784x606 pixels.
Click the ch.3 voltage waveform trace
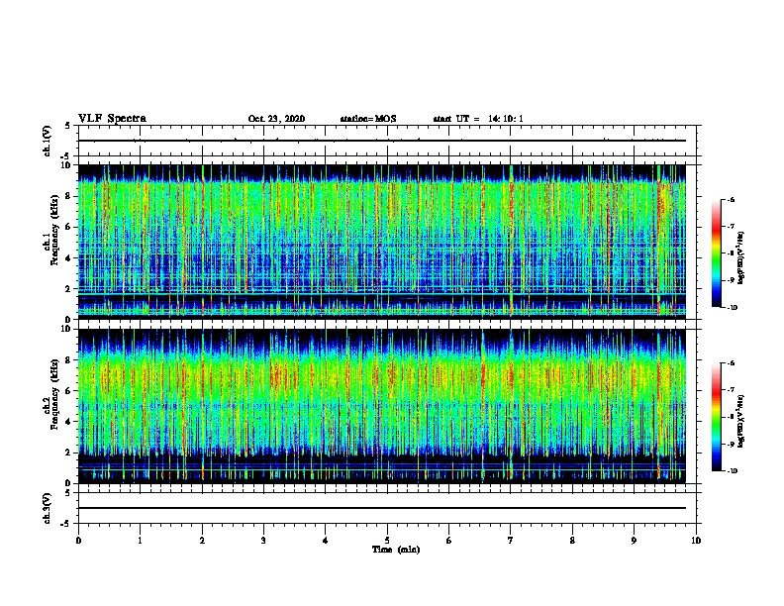(x=381, y=508)
